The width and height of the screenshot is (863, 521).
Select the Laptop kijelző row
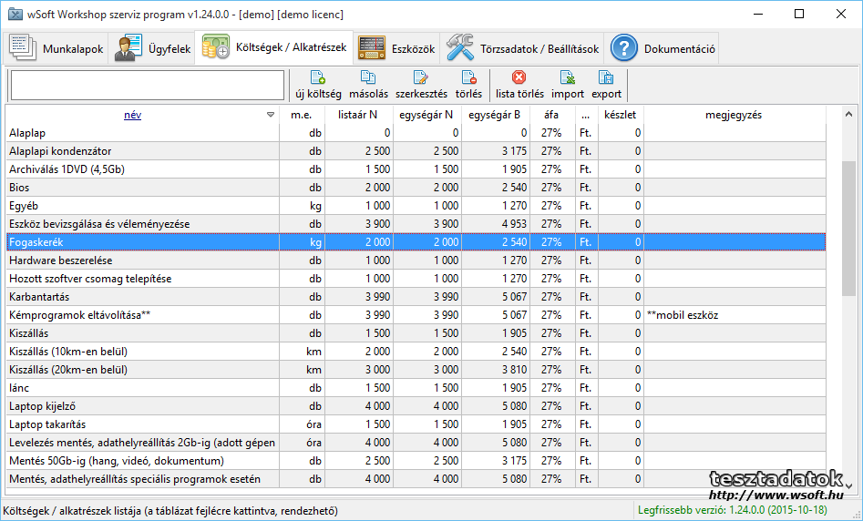416,405
